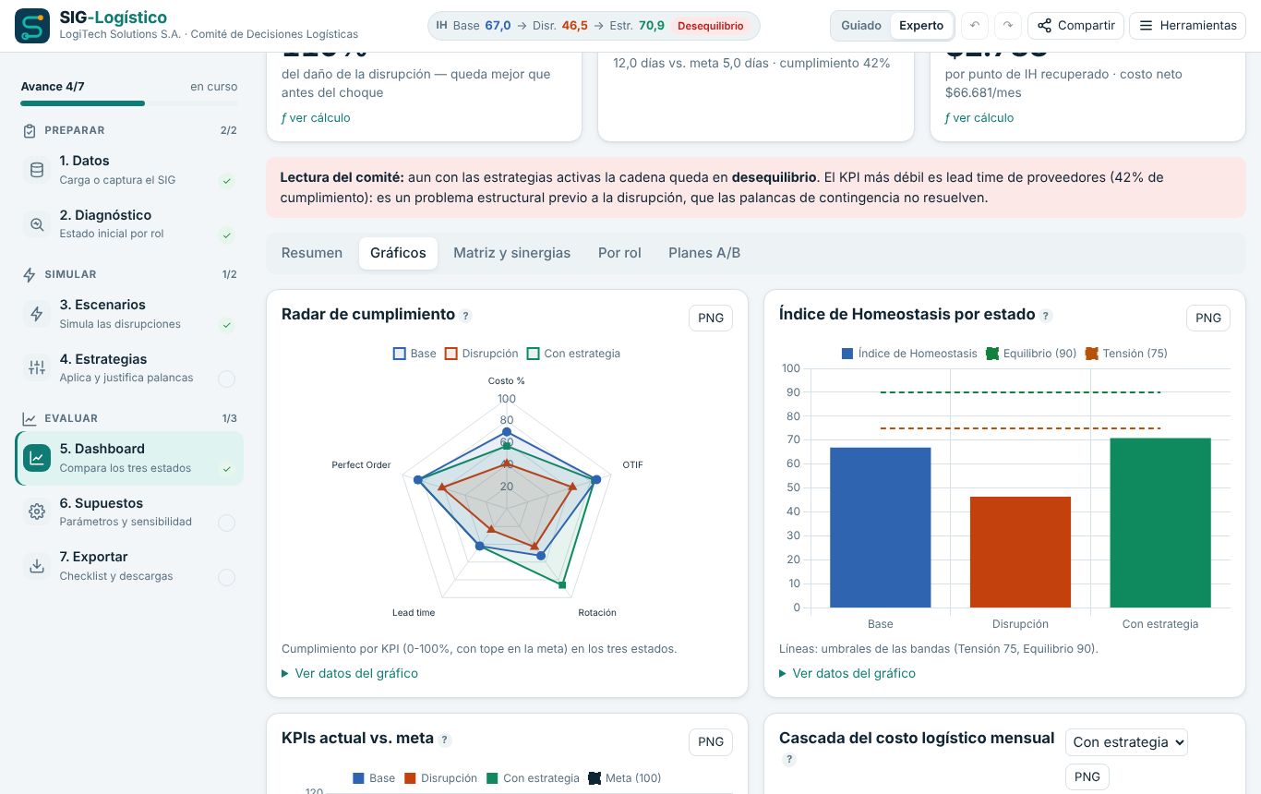Screen dimensions: 1261x794
Task: Show help icon under Cascada del costo logístico mensual
Action: click(x=788, y=760)
